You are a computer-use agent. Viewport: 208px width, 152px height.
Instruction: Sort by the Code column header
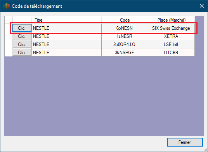tap(125, 20)
